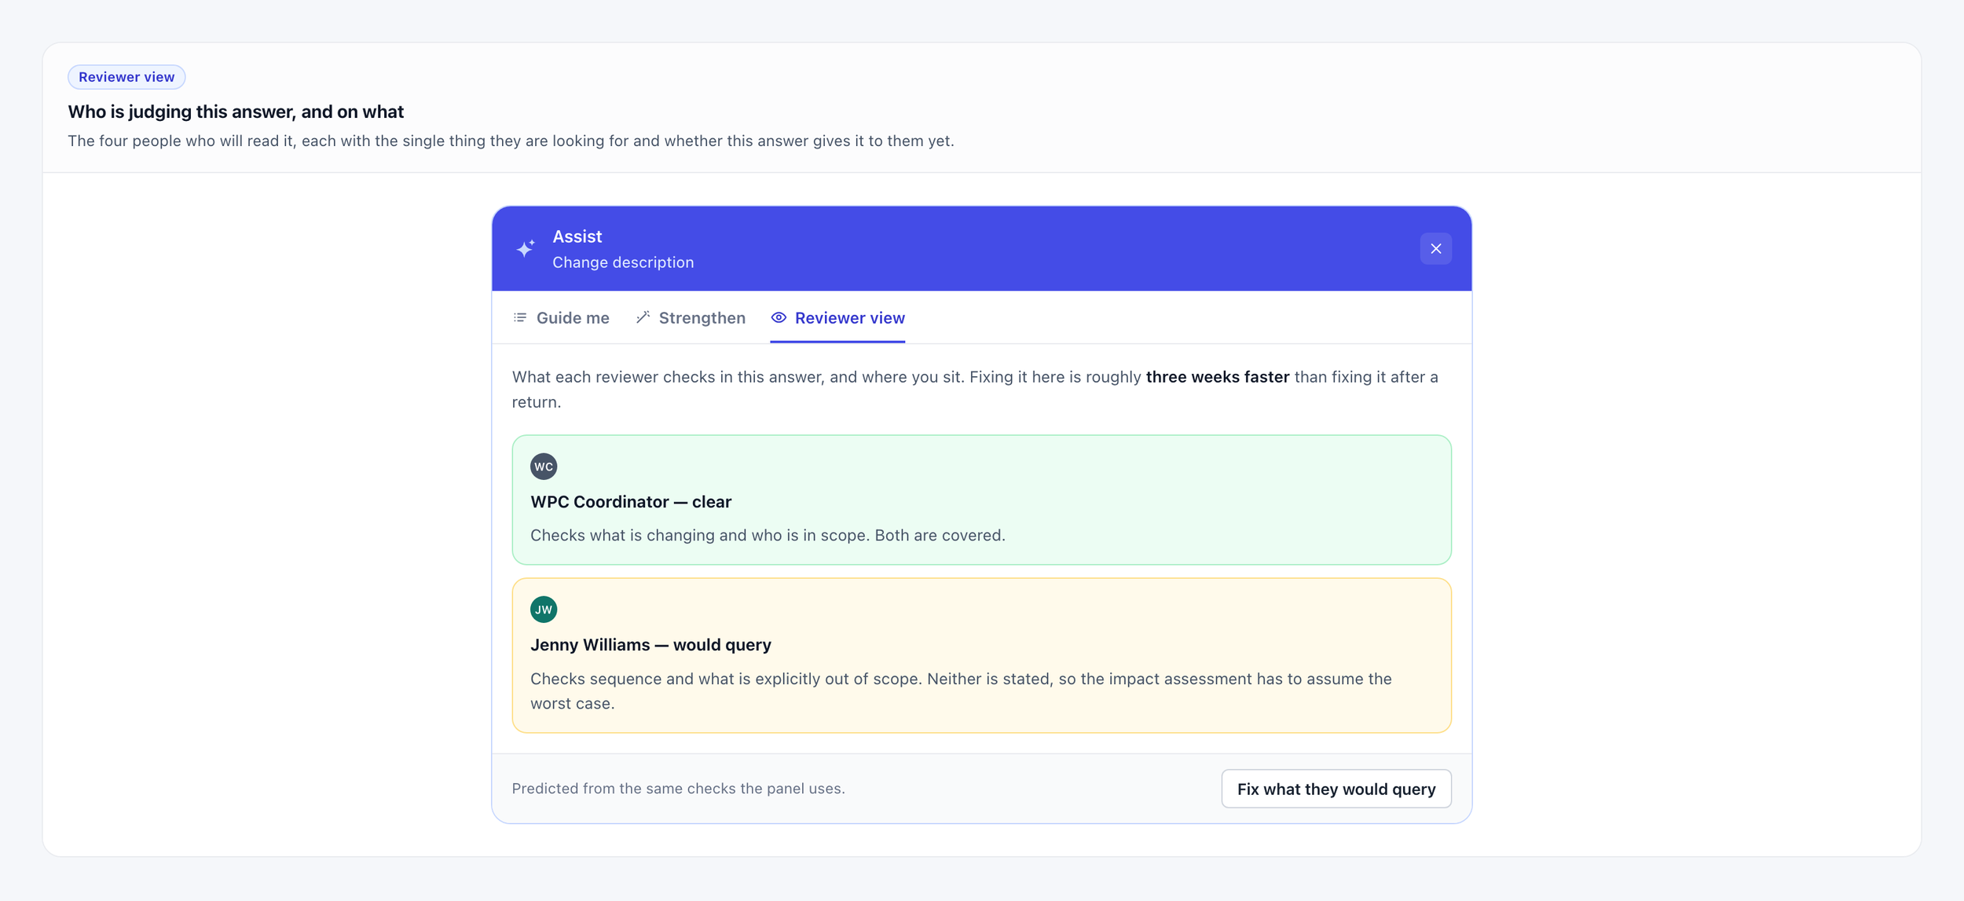
Task: Click the WC avatar badge
Action: 544,467
